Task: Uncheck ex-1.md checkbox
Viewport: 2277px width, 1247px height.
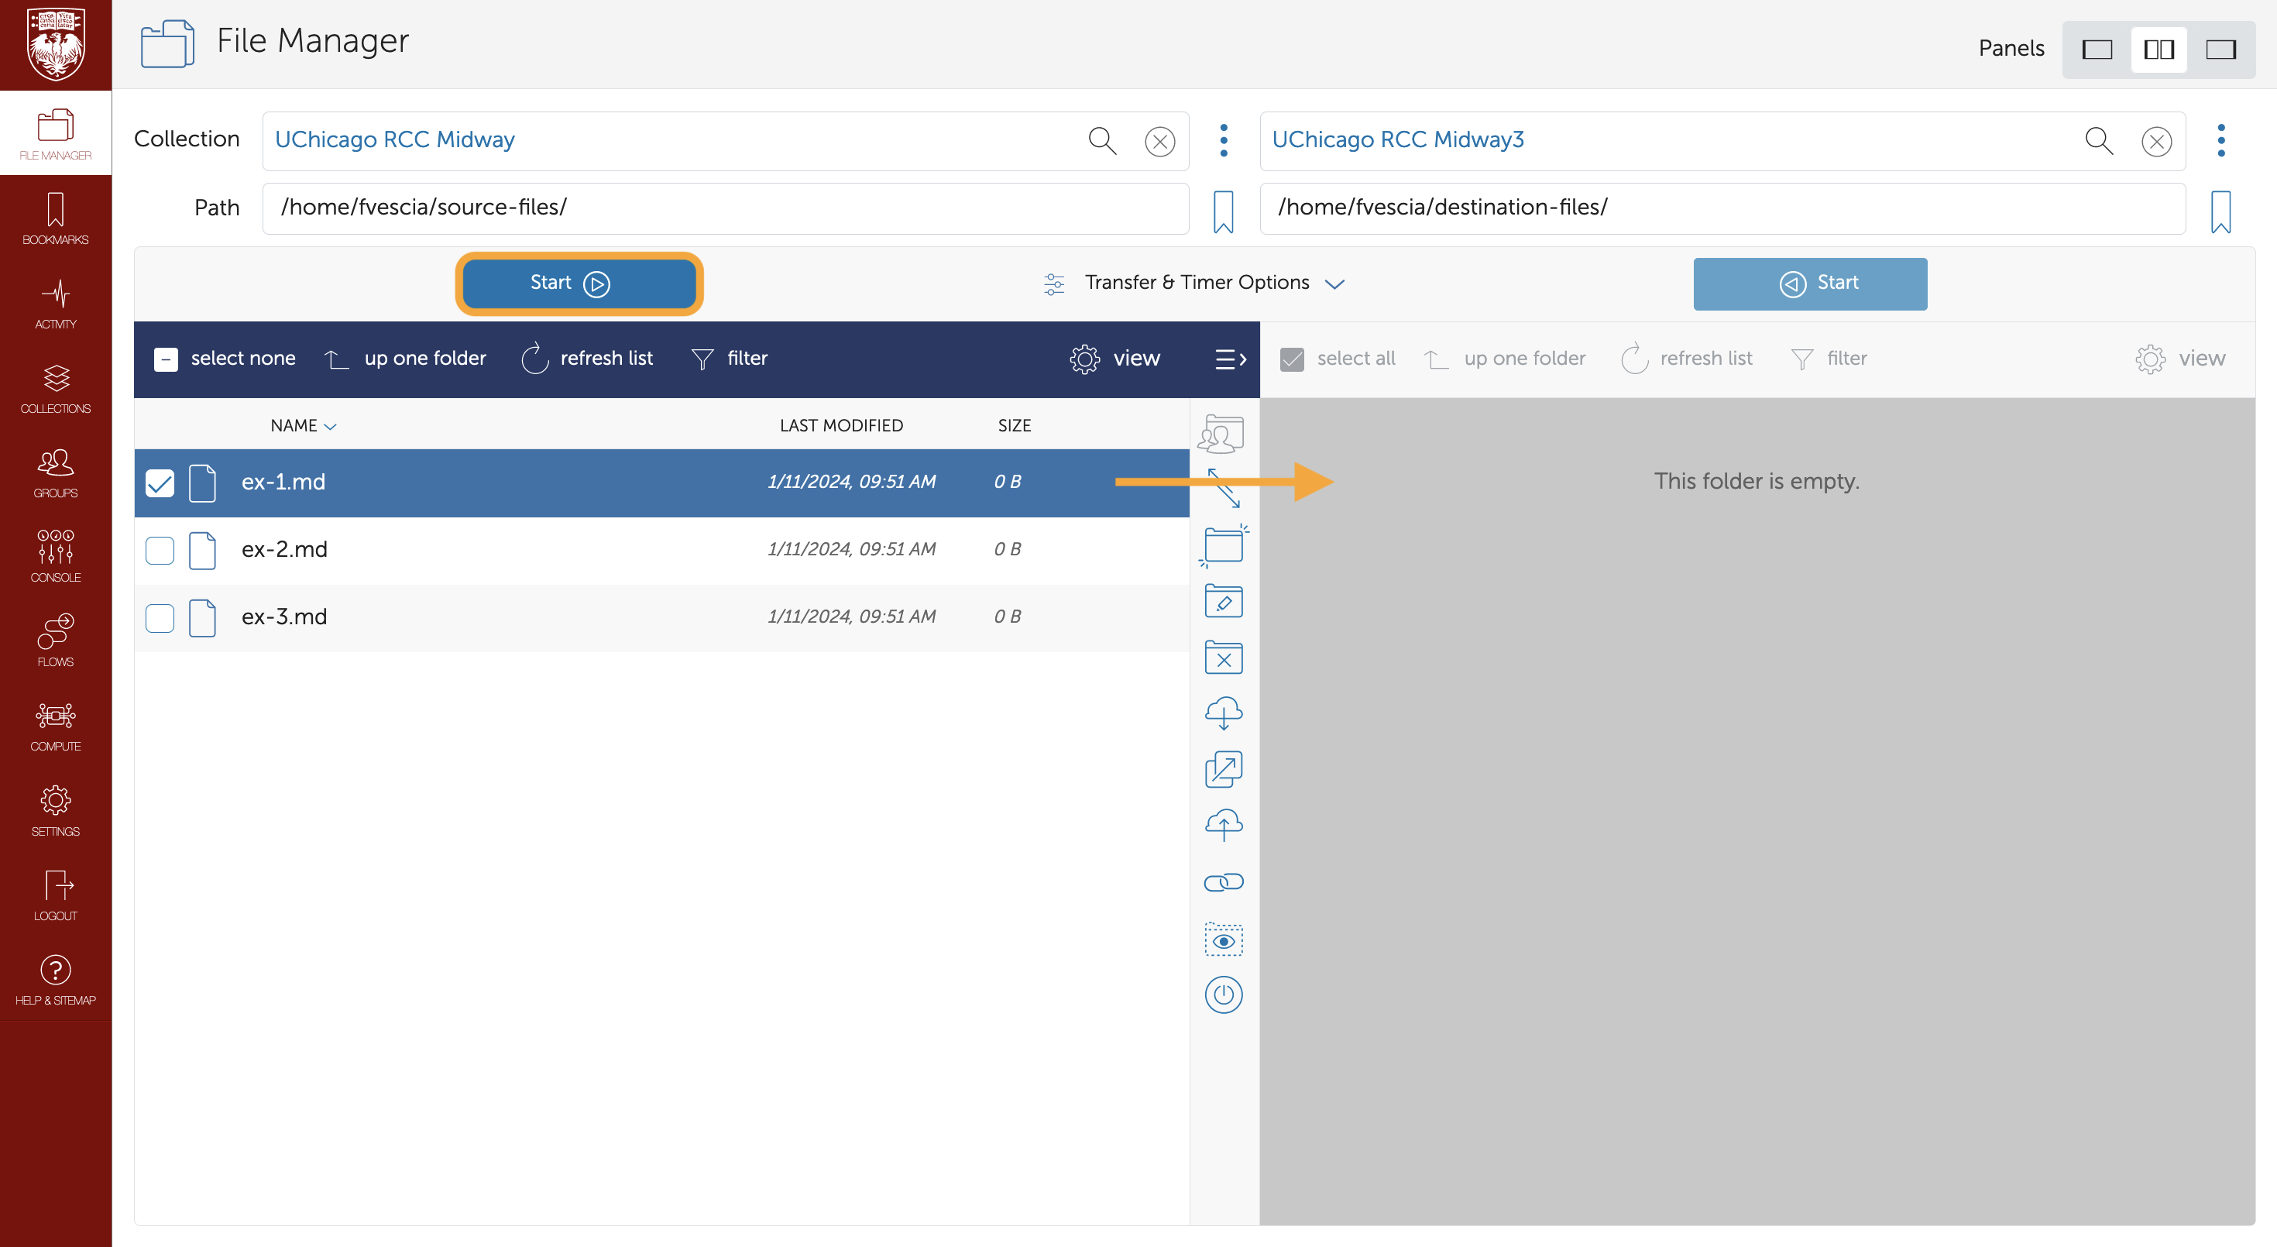Action: (159, 483)
